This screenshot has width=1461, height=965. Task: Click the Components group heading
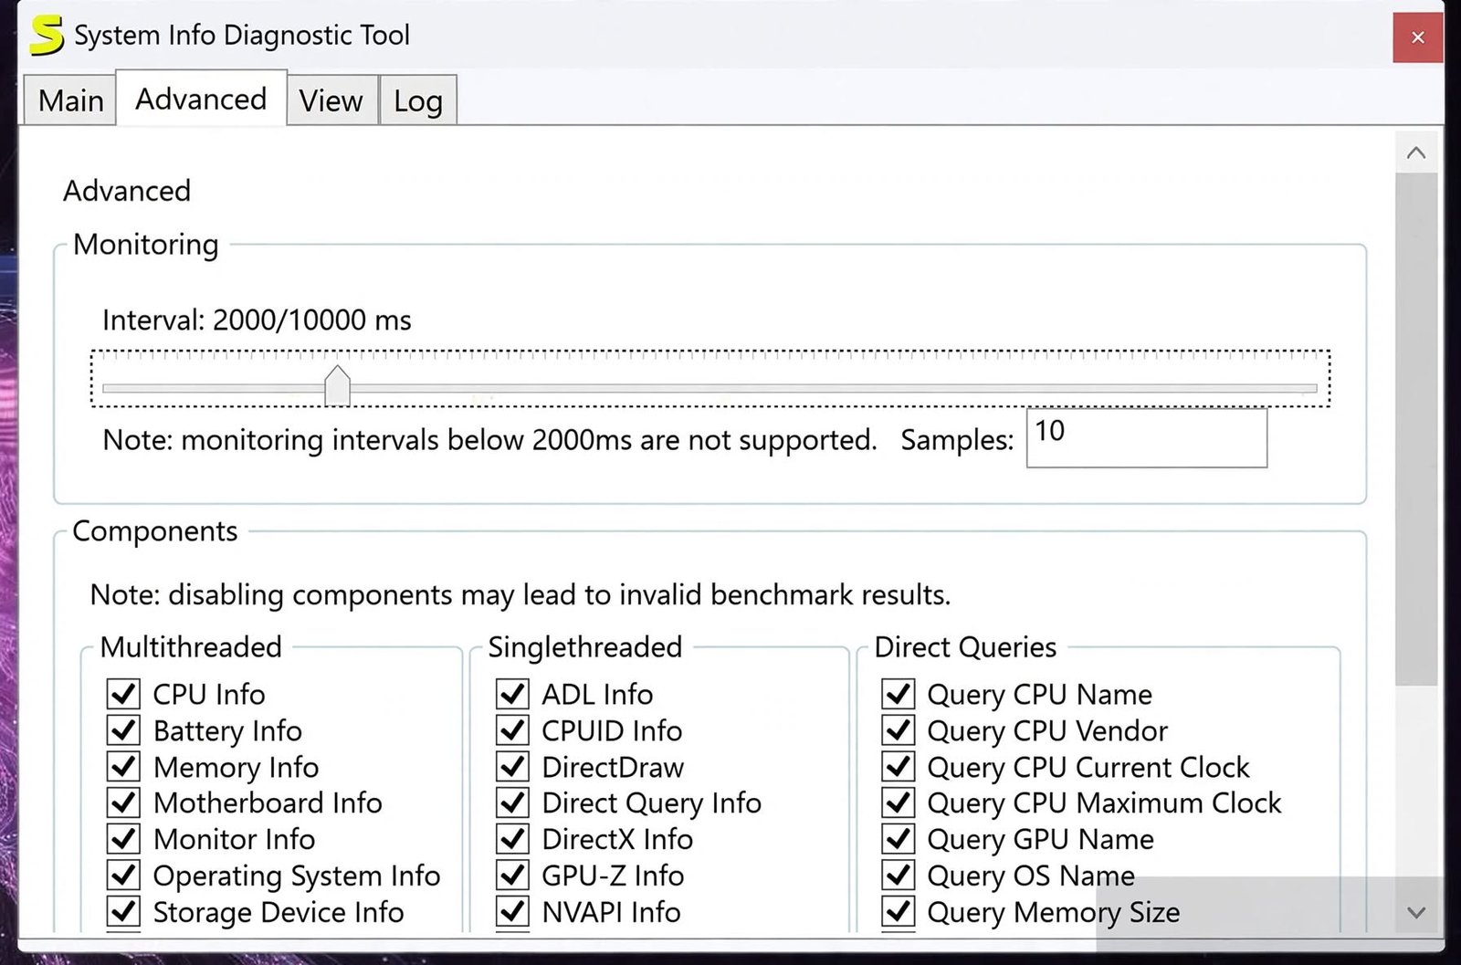click(x=155, y=531)
